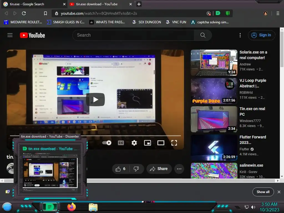Reload the current page
The height and width of the screenshot is (213, 284).
[24, 13]
